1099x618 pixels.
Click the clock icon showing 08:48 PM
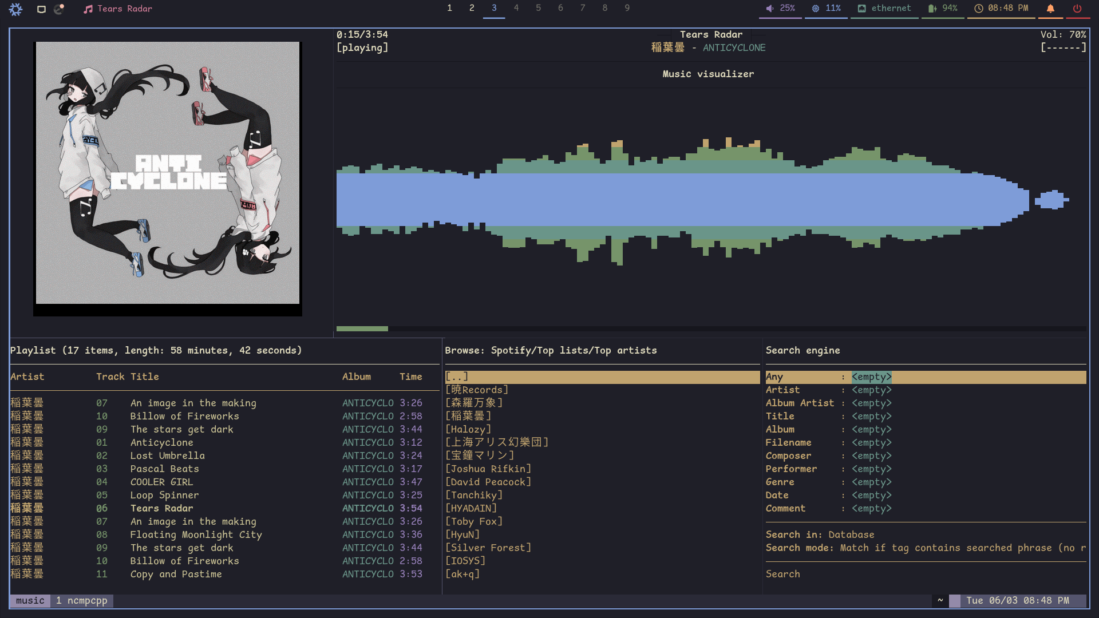point(979,9)
